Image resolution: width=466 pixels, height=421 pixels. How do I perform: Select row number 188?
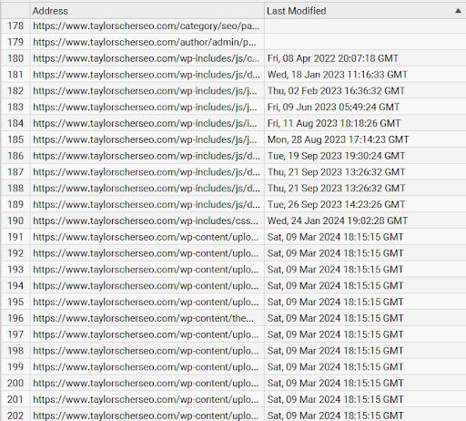(x=15, y=189)
